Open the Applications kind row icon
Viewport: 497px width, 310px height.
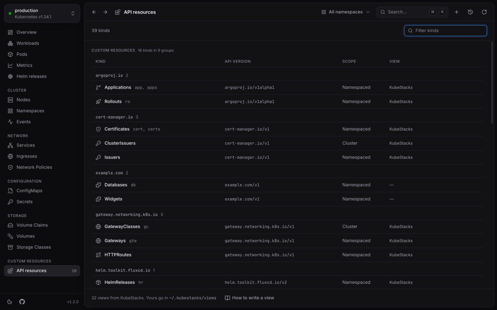[x=98, y=87]
